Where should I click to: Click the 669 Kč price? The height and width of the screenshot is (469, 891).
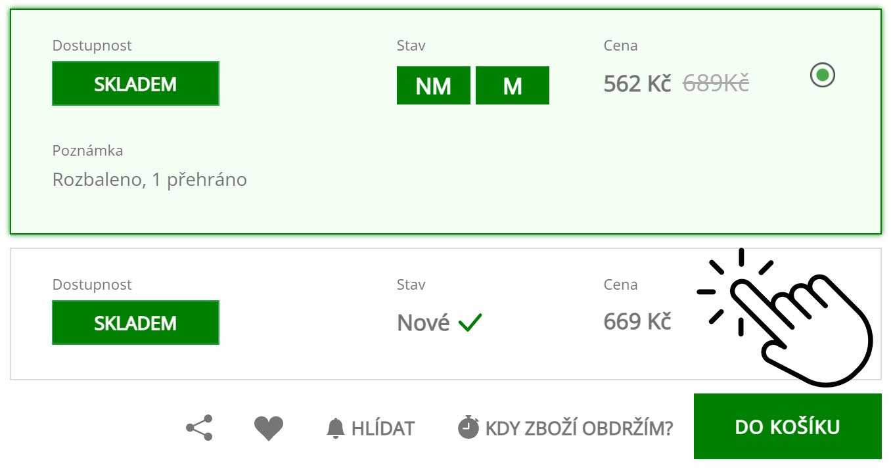point(637,322)
